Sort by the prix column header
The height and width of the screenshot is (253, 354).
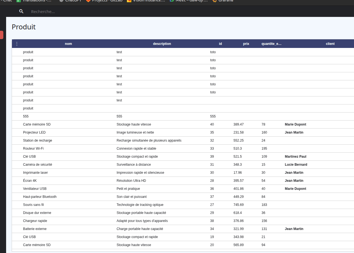tap(246, 44)
